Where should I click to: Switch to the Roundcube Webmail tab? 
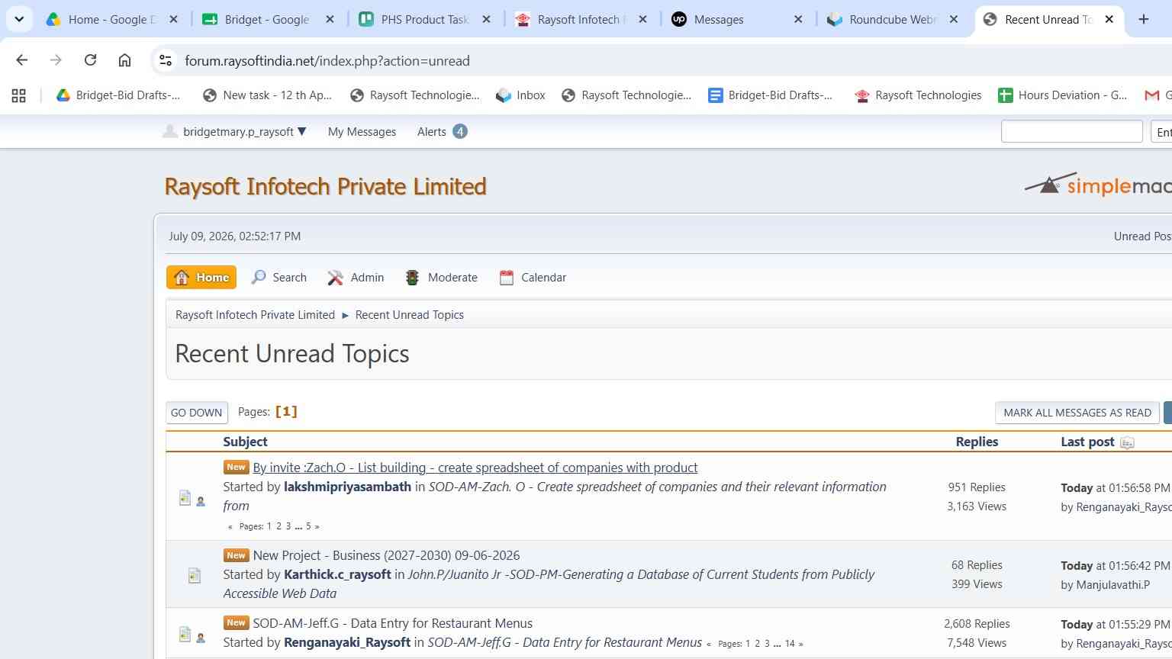click(893, 19)
